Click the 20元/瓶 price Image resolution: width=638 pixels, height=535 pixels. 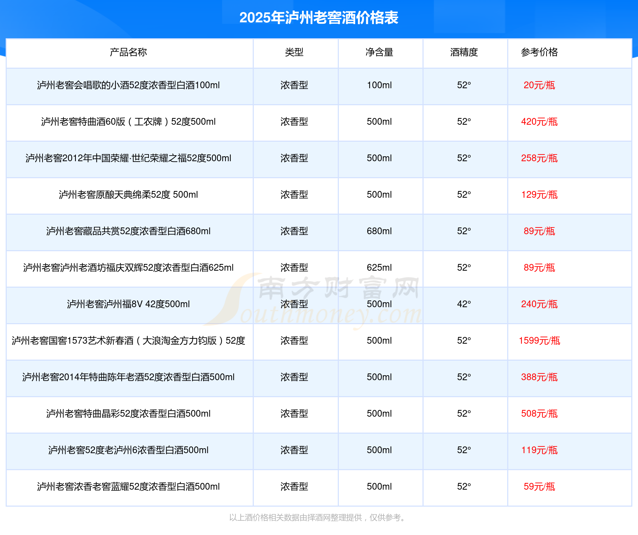pos(539,85)
